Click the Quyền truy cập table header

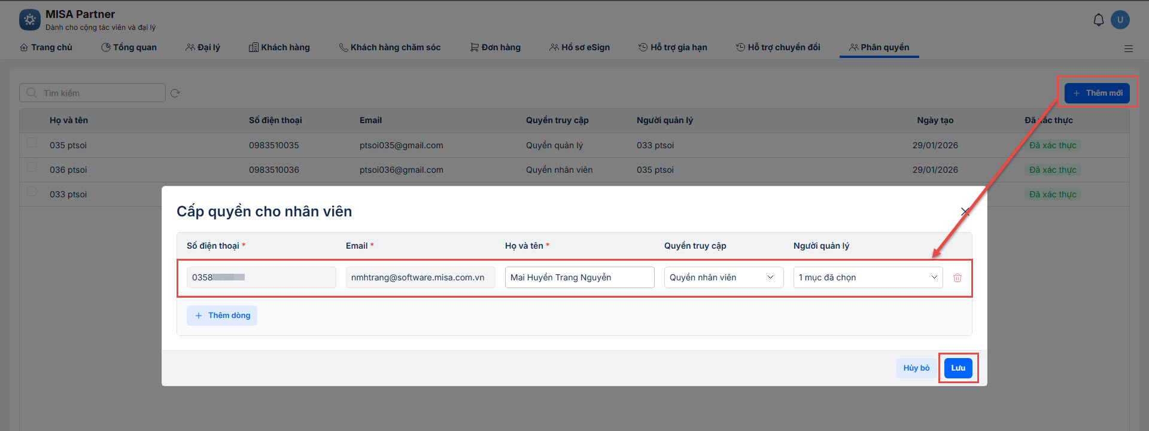tap(557, 120)
